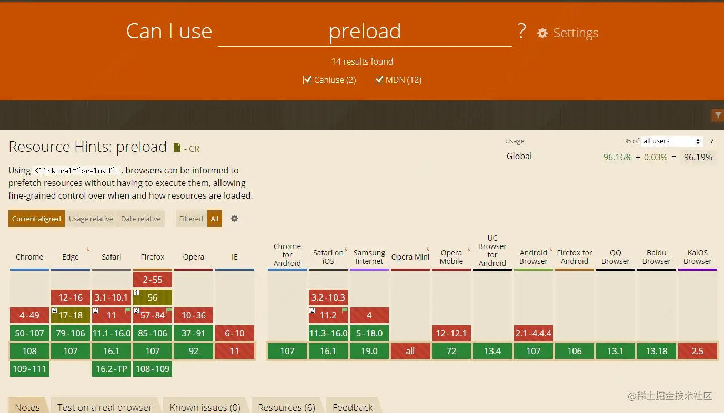Select Firefox 85-106 cell

pos(153,333)
